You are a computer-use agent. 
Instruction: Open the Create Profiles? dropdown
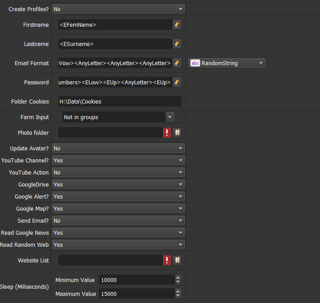[118, 9]
